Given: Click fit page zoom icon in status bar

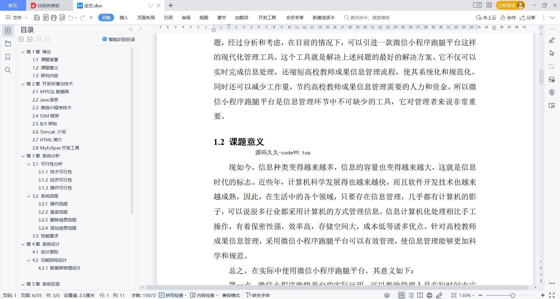Looking at the screenshot, I should (x=454, y=295).
